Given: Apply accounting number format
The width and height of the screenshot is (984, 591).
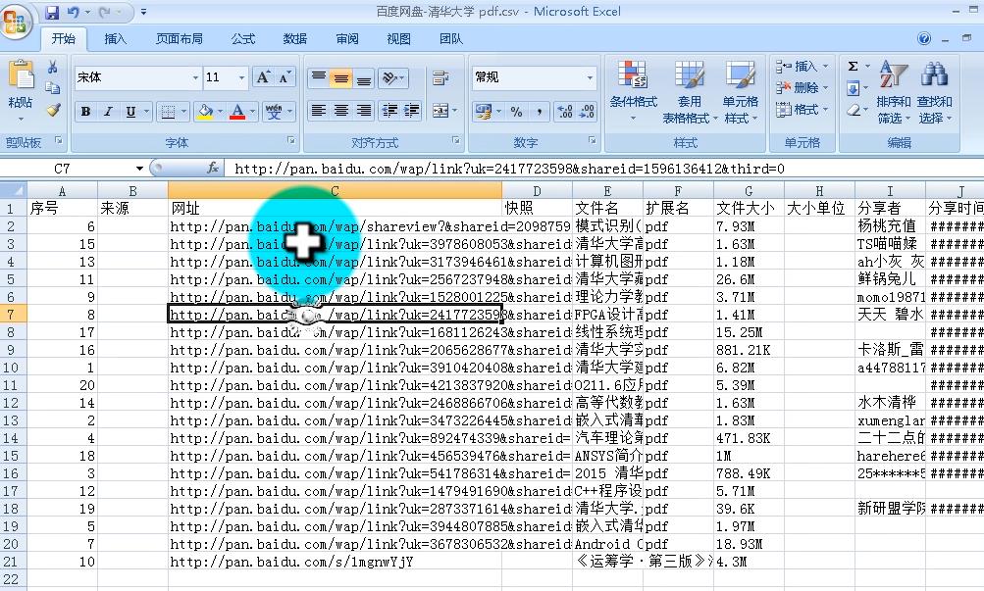Looking at the screenshot, I should pyautogui.click(x=484, y=112).
